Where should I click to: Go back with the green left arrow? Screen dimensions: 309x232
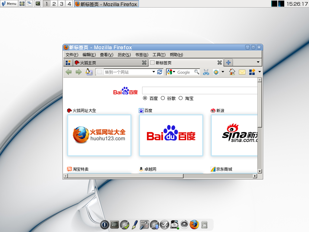coord(68,72)
